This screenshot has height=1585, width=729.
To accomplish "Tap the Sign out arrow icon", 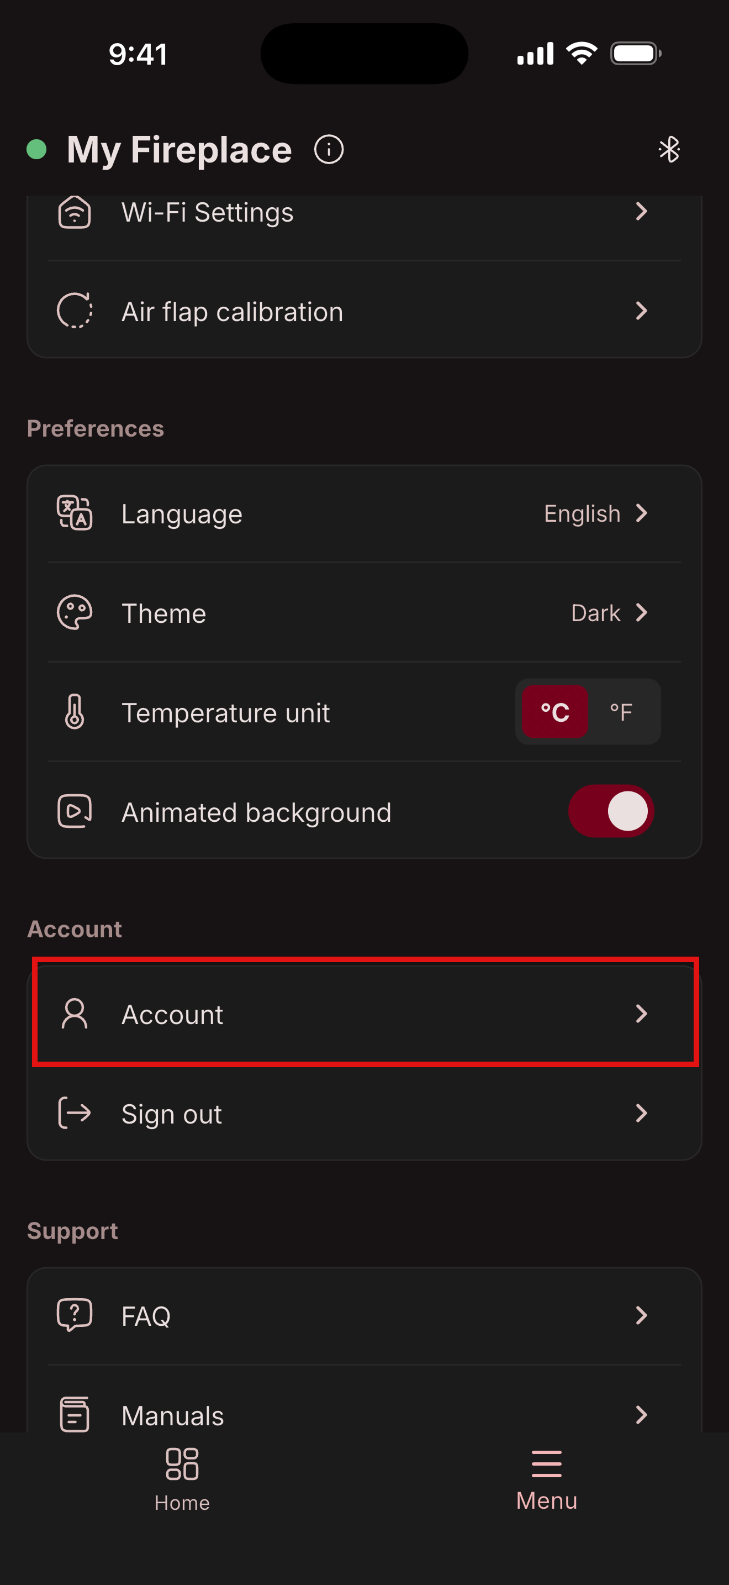I will point(75,1113).
